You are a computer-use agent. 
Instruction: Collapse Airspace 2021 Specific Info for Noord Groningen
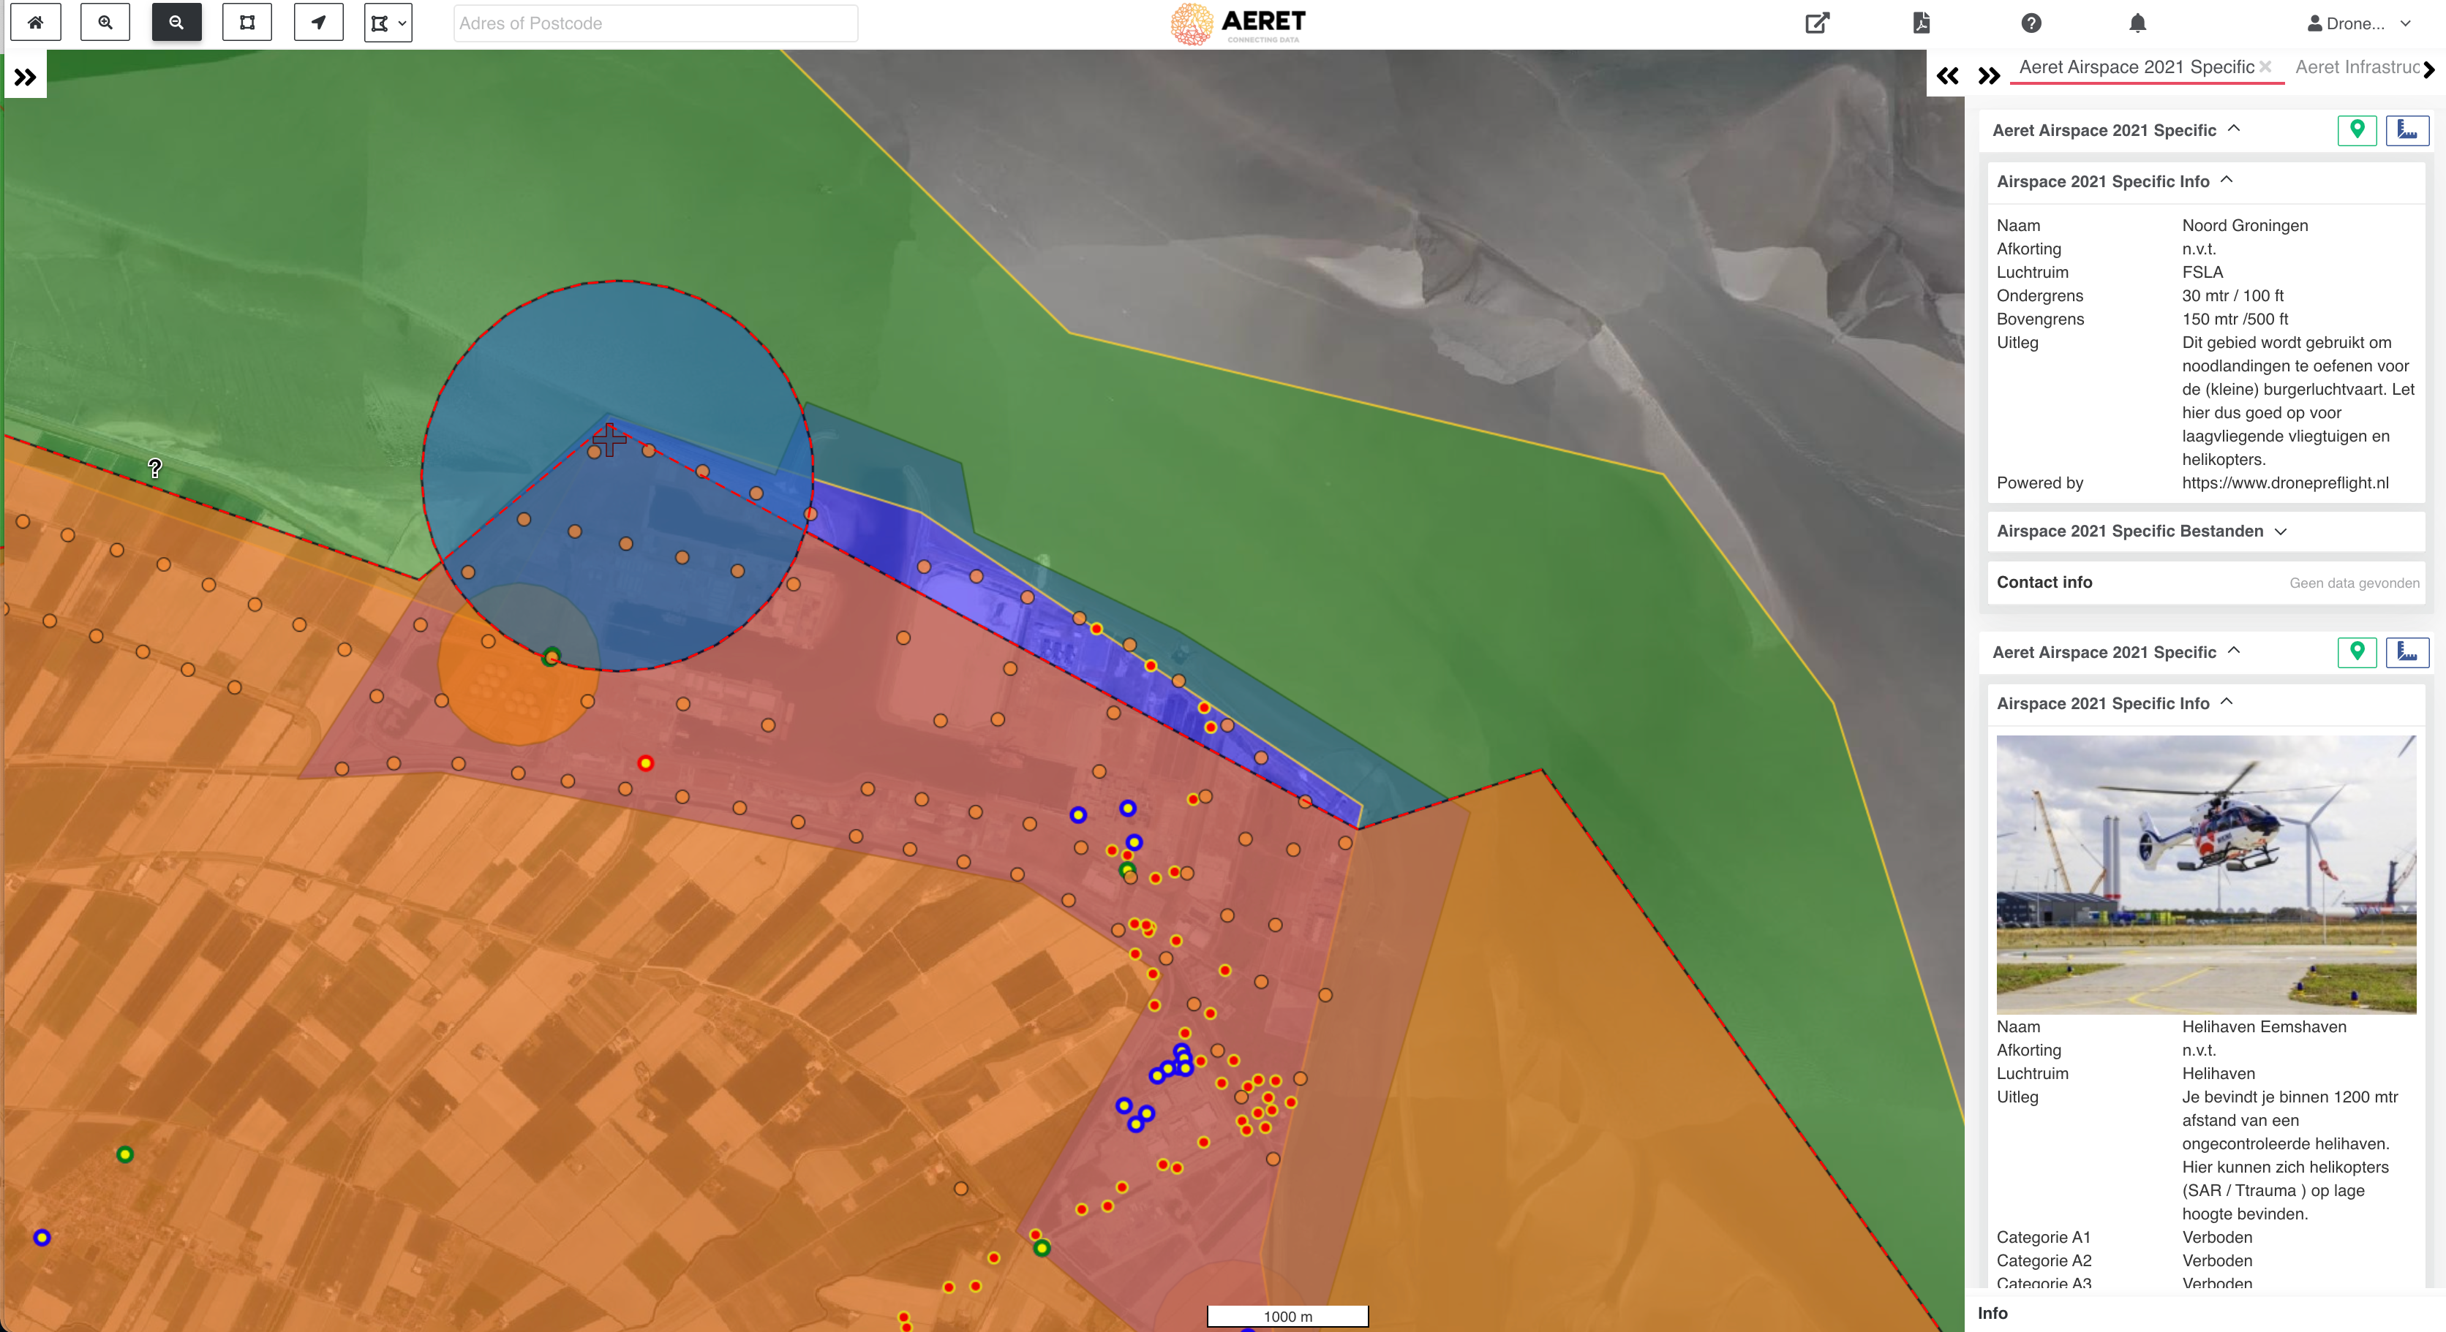pyautogui.click(x=2227, y=181)
